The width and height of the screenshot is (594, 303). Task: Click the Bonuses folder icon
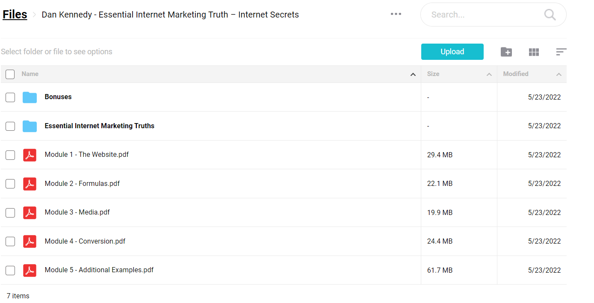click(x=30, y=97)
